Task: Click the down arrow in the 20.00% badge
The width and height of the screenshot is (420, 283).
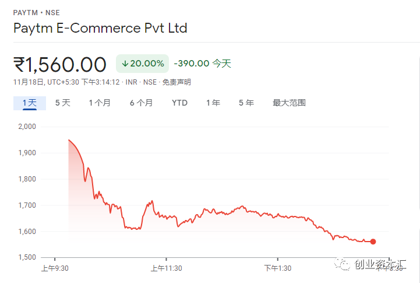Action: pos(125,63)
